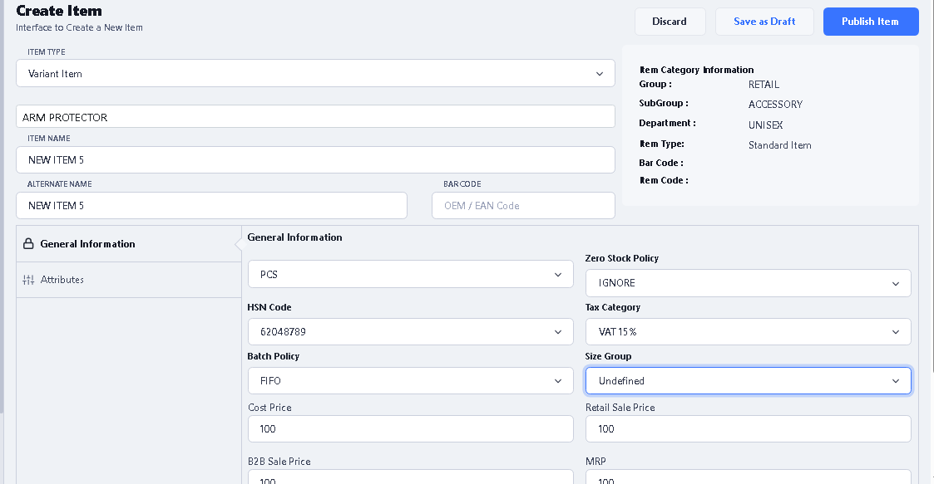The height and width of the screenshot is (484, 934).
Task: Click the Item Name input field
Action: pos(315,160)
